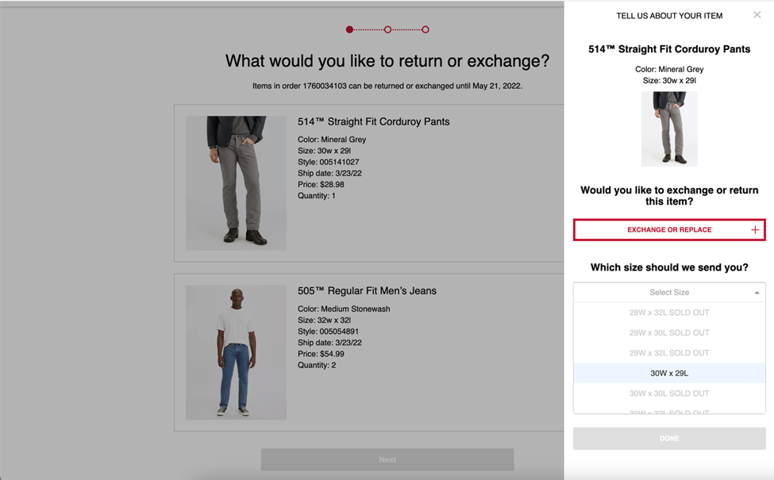Click the Next button
774x480 pixels.
click(387, 459)
